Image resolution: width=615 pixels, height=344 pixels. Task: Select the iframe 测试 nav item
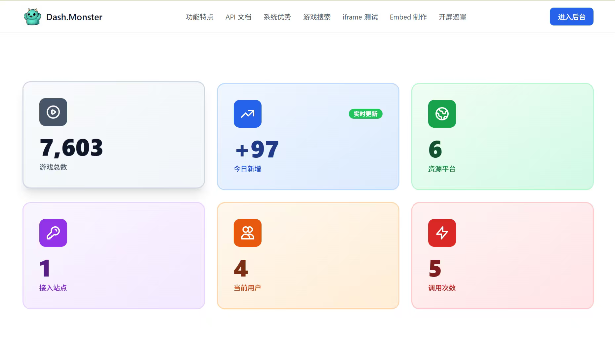[360, 17]
